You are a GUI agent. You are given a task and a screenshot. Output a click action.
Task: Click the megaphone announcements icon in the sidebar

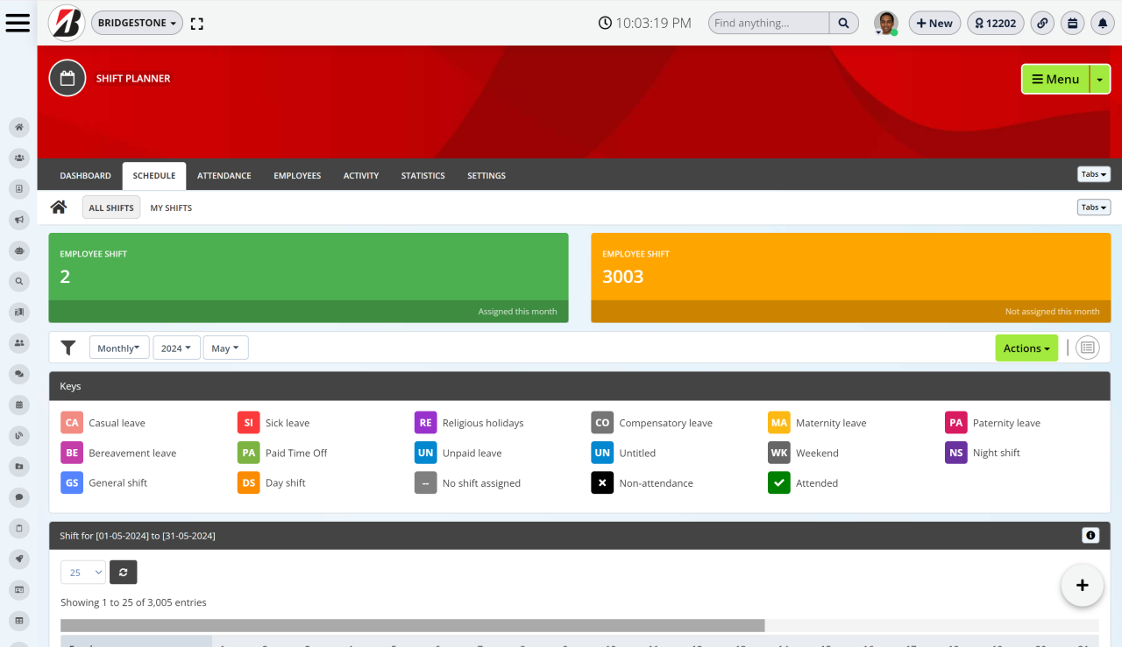18,219
